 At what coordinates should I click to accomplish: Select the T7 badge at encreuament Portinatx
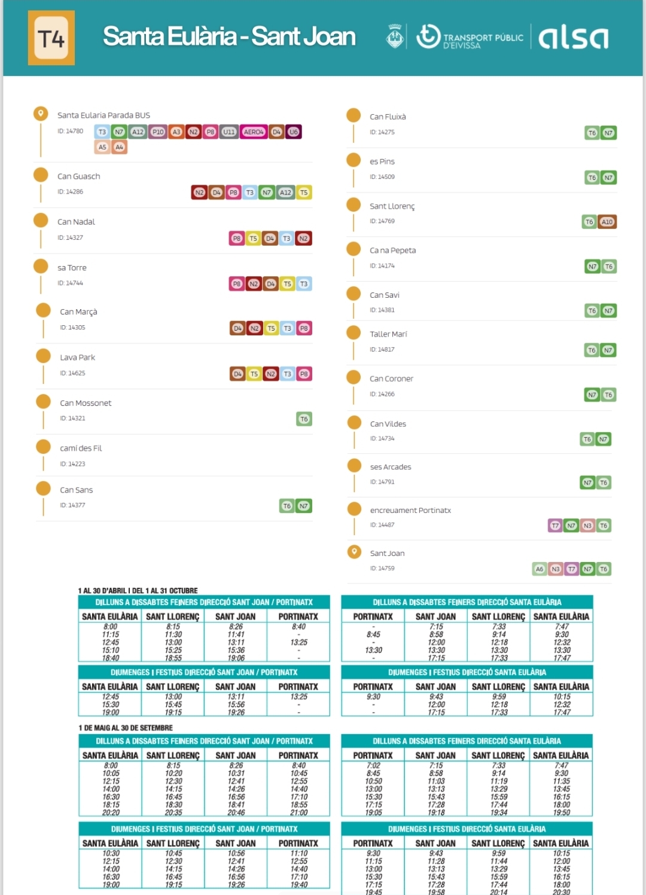[555, 526]
